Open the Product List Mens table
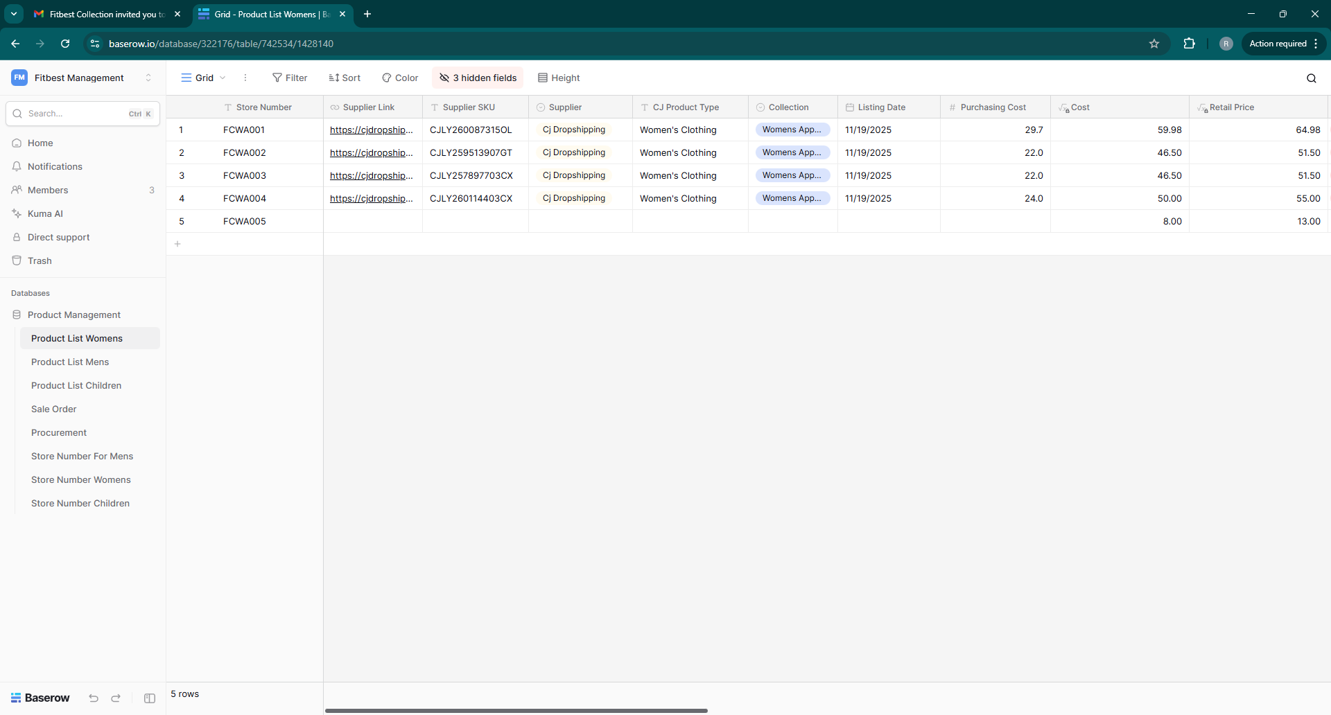 click(70, 362)
